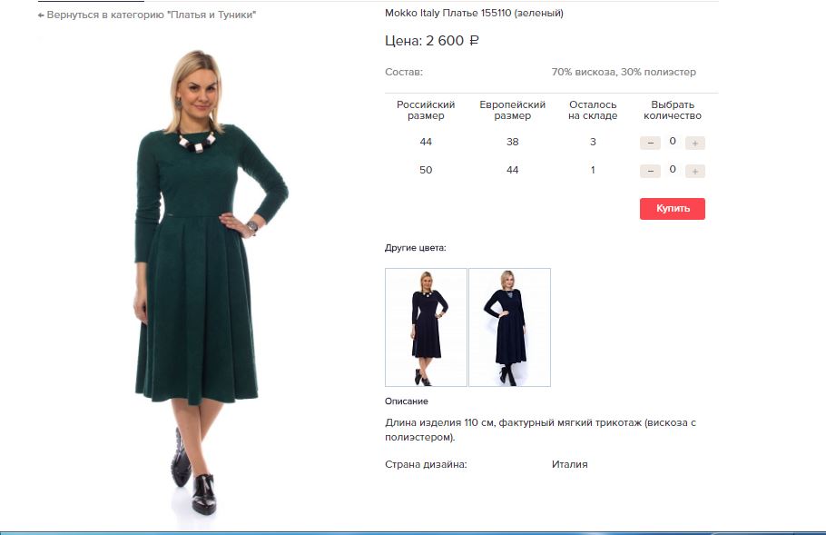This screenshot has height=535, width=826.
Task: Decrease quantity for Russian size 44
Action: pyautogui.click(x=650, y=143)
